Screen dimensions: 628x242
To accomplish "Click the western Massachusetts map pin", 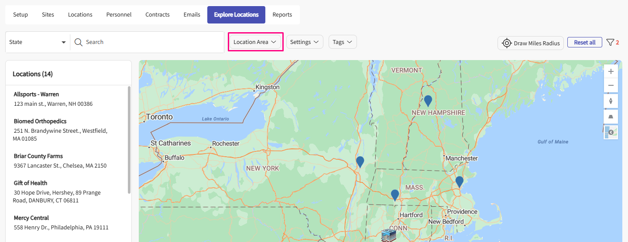I will [395, 195].
